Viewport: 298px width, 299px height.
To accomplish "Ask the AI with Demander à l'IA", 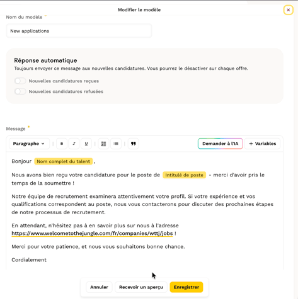I will pyautogui.click(x=221, y=144).
